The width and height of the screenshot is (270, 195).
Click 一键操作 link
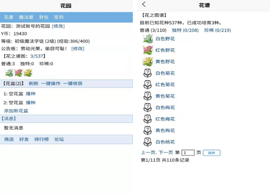(x=51, y=83)
